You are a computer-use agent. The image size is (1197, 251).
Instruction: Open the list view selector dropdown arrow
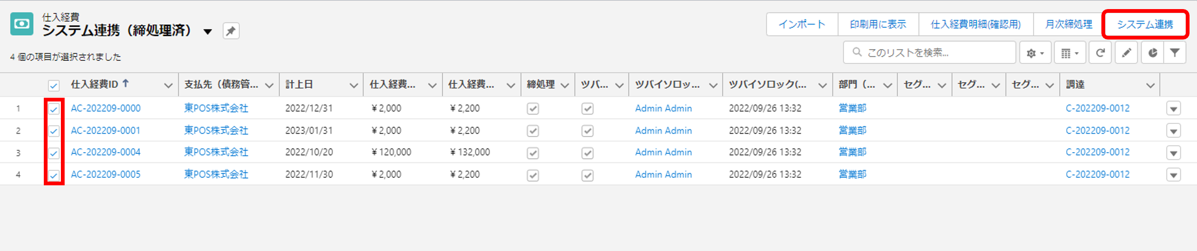208,32
